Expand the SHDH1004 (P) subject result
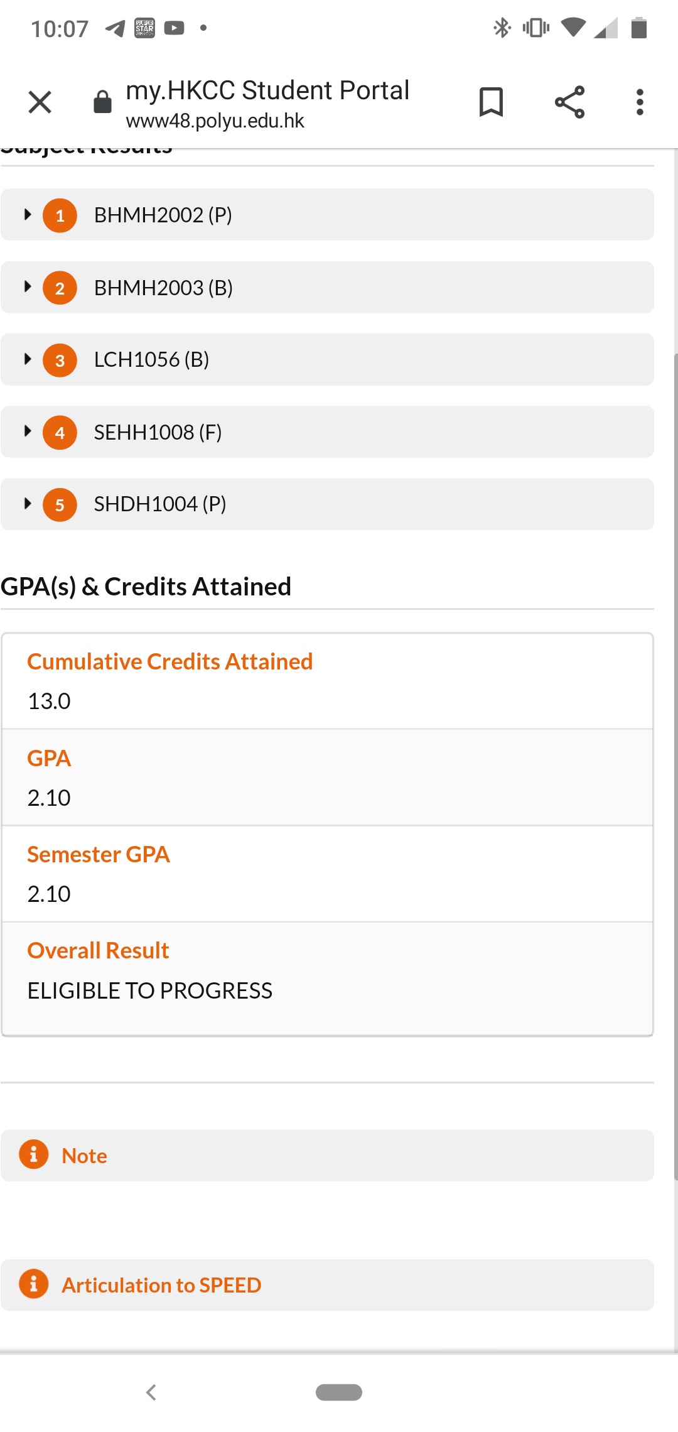The height and width of the screenshot is (1432, 678). (327, 504)
